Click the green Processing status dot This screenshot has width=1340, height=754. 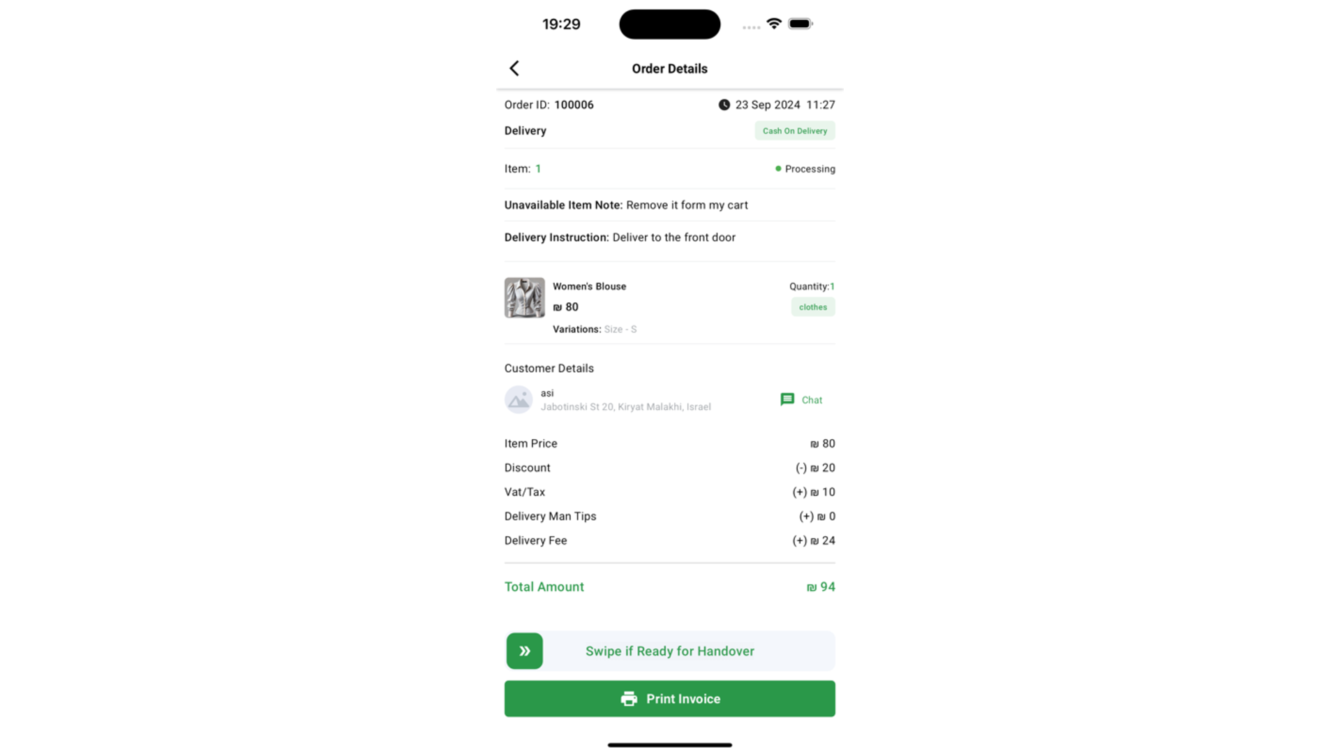point(778,169)
